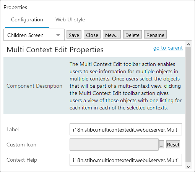Click the Custom Icon text field
Viewport: 195px width, 172px height.
point(114,145)
